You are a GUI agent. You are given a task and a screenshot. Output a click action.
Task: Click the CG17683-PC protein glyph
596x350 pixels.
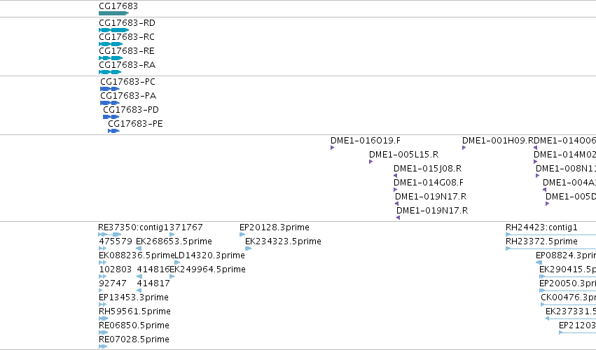[110, 89]
